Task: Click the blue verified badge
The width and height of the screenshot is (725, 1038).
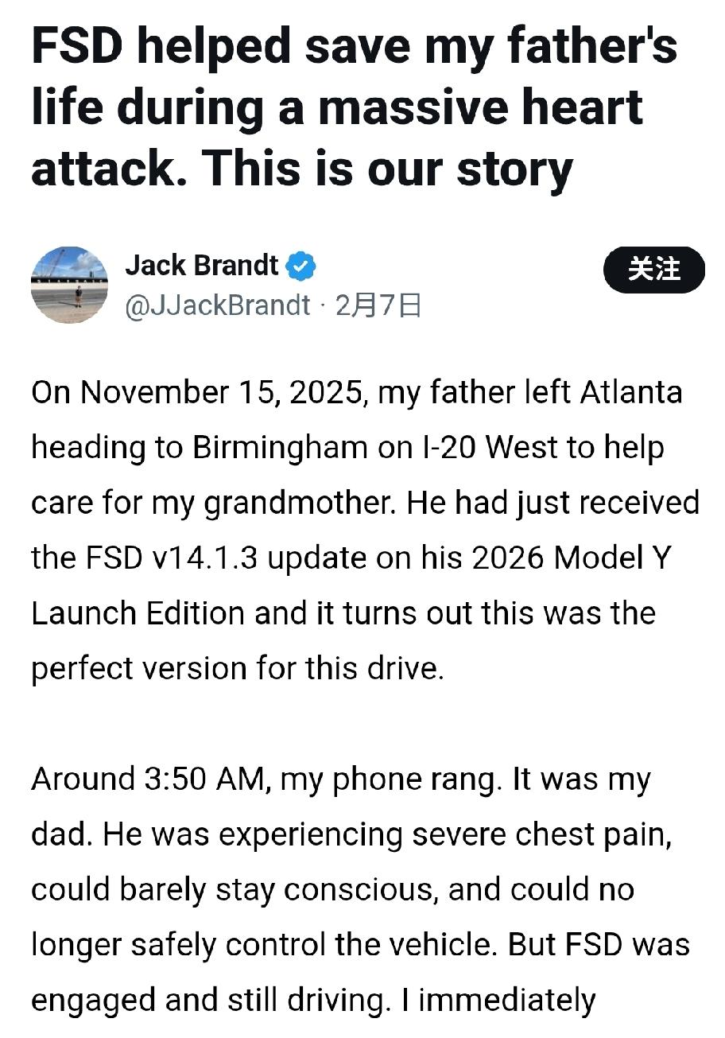Action: coord(300,266)
